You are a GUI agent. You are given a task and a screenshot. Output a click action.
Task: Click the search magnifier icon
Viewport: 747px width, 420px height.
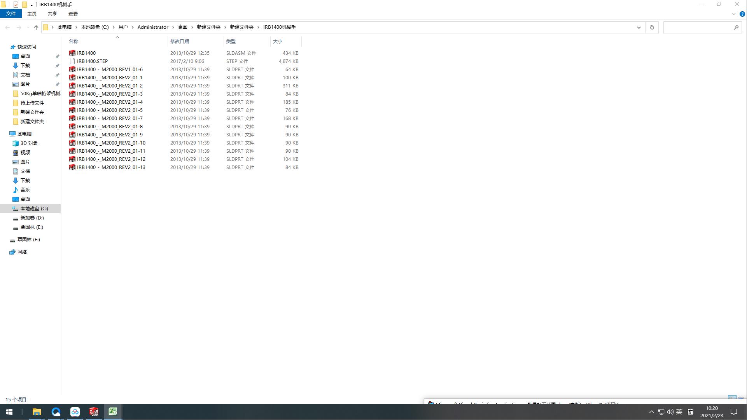[x=736, y=27]
